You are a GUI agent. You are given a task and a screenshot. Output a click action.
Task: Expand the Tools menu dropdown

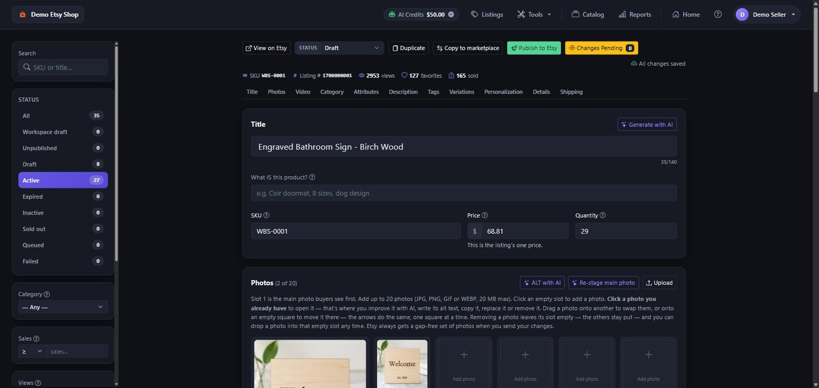coord(534,15)
